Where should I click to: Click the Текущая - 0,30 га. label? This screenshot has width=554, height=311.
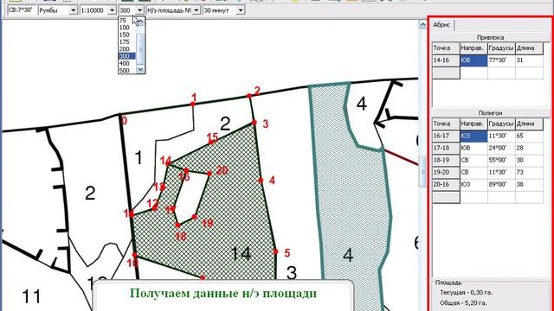[x=466, y=292]
